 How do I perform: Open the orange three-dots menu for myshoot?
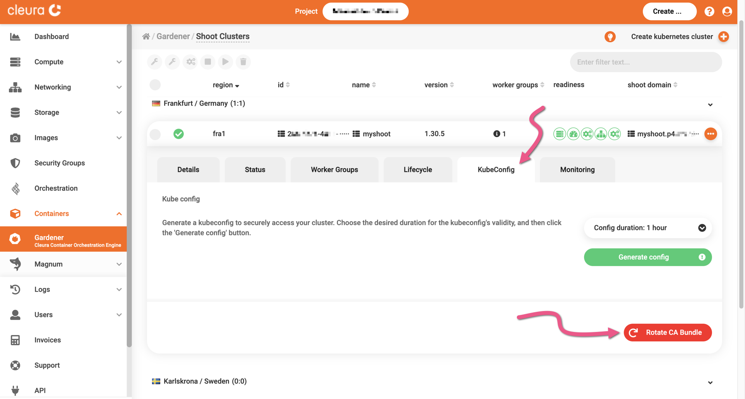click(x=710, y=134)
